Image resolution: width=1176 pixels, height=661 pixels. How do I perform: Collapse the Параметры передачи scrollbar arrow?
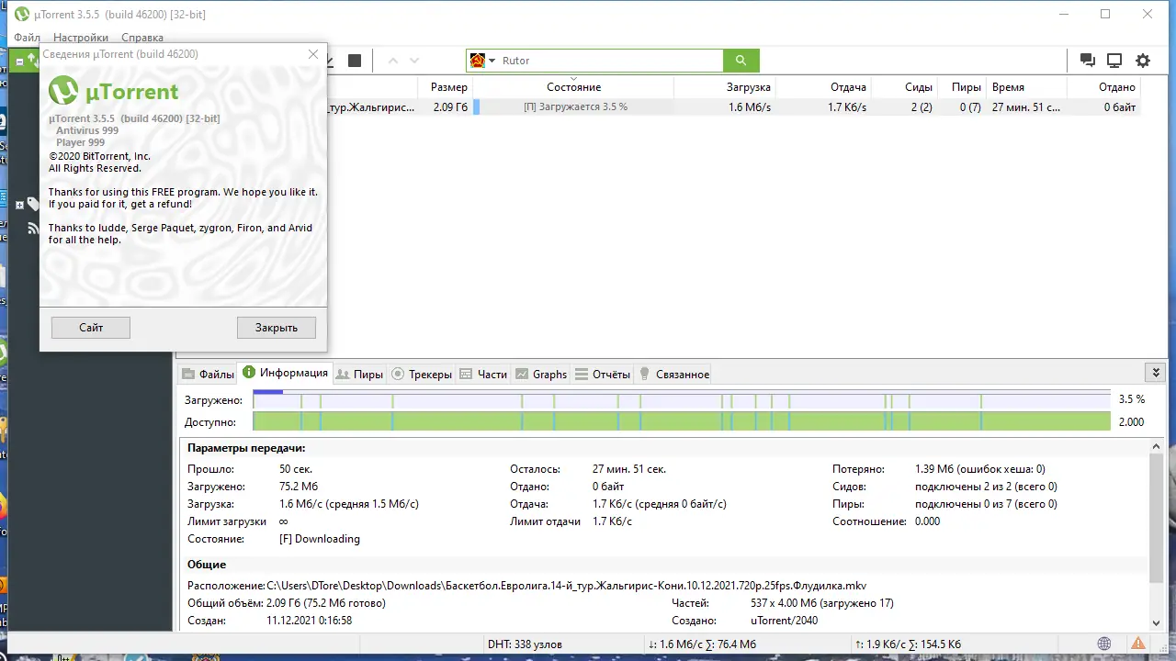[x=1156, y=446]
